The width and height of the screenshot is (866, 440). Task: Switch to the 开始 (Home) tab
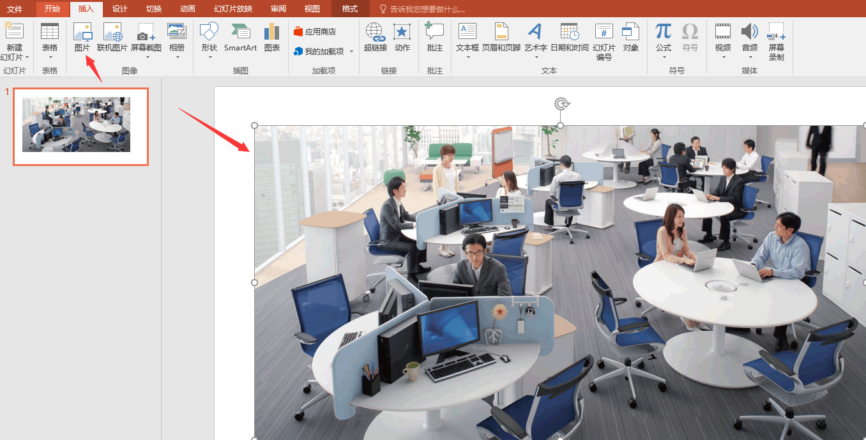pyautogui.click(x=52, y=9)
